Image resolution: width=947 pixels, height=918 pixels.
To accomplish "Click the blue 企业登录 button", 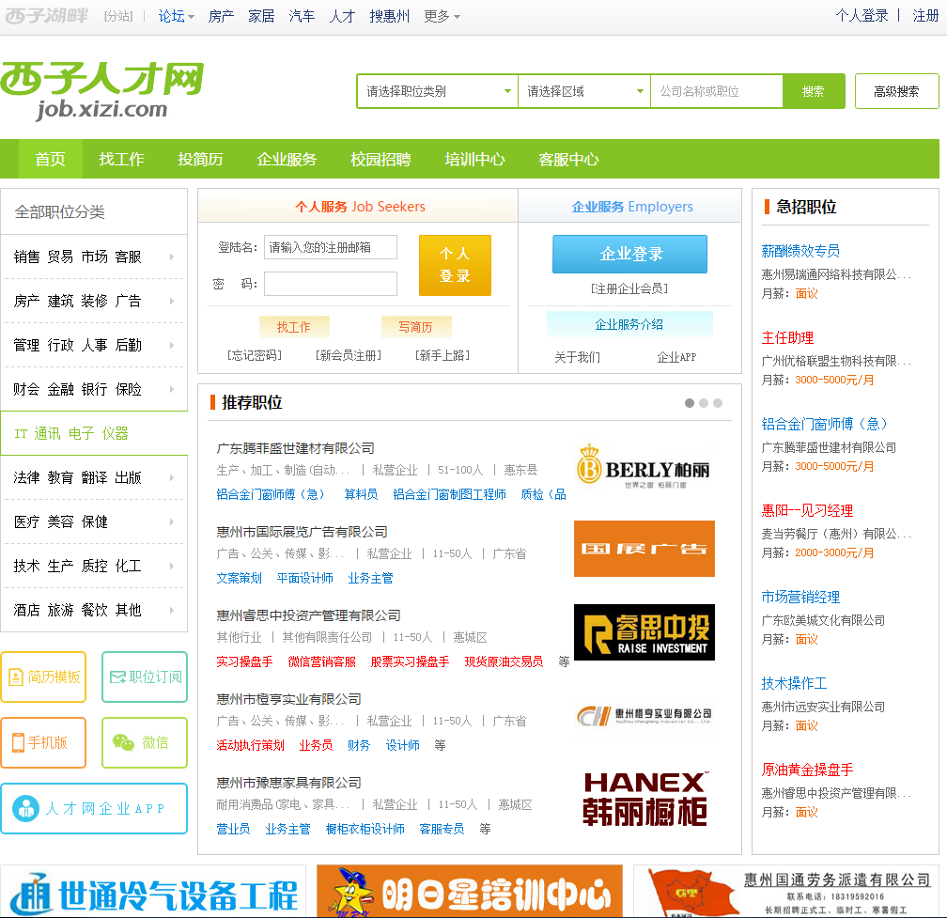I will [x=629, y=254].
